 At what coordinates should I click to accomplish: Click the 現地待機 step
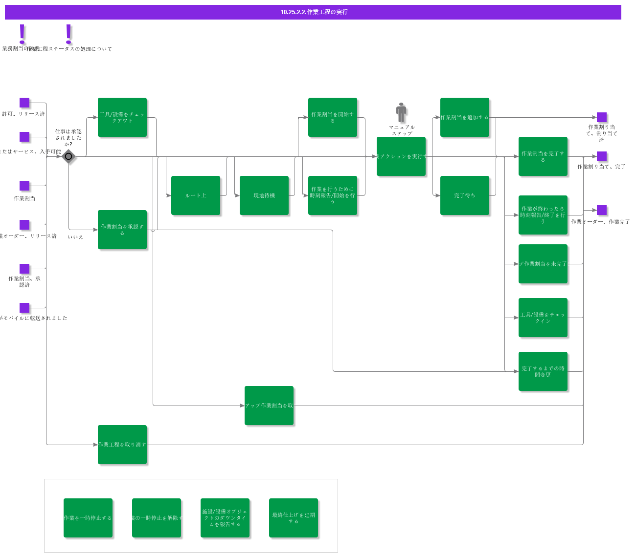(264, 194)
